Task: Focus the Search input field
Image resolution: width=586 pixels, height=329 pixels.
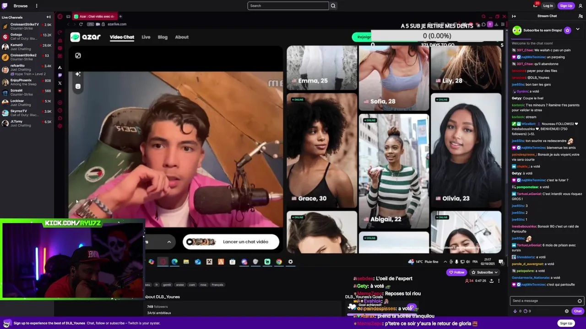Action: 288,6
